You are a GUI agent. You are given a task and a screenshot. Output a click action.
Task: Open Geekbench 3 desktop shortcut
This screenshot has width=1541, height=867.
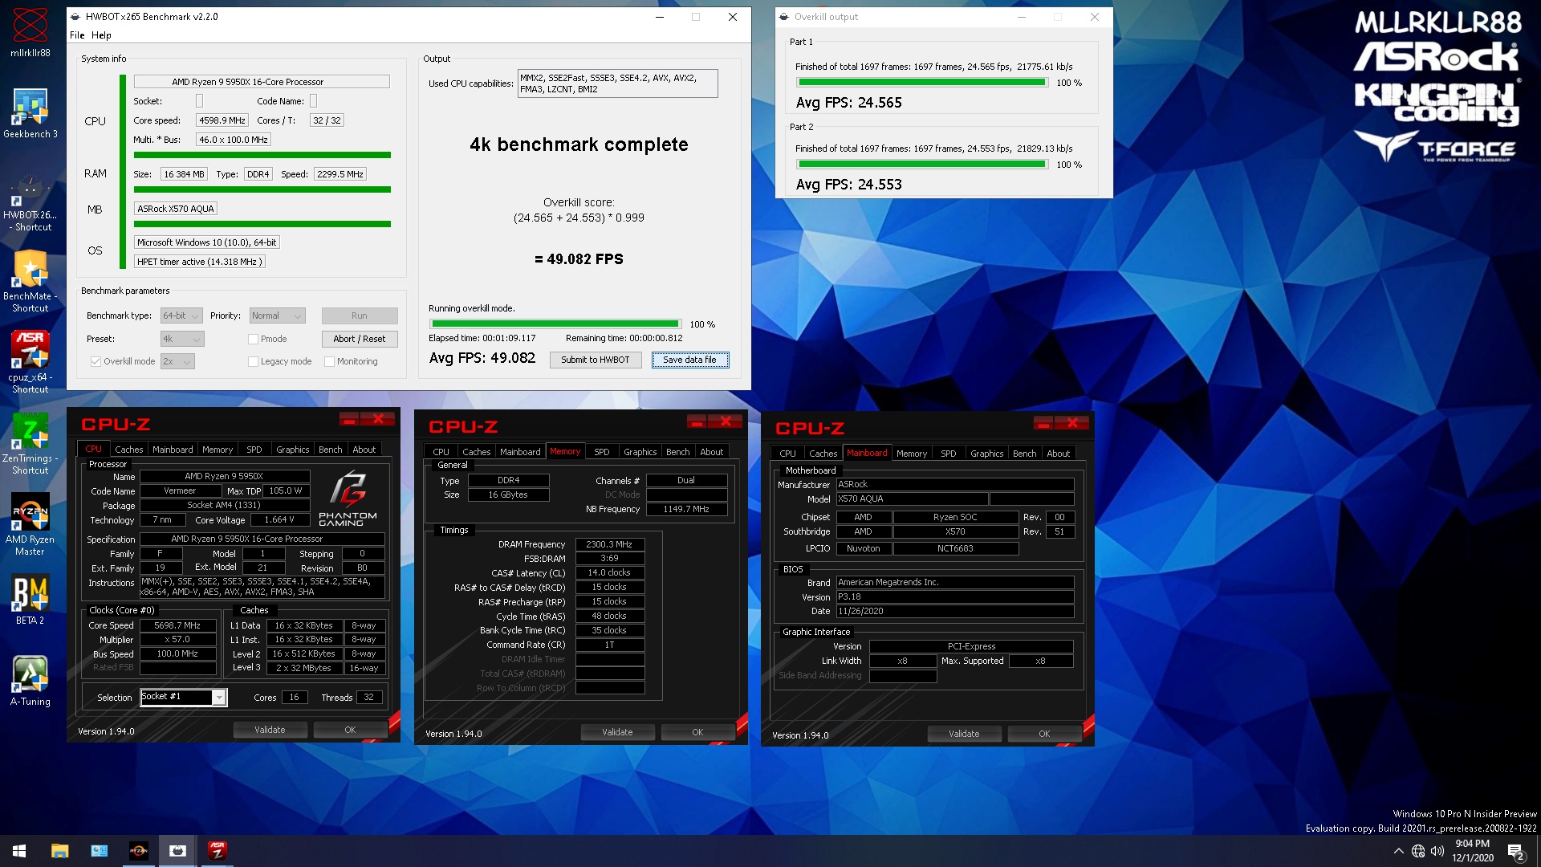pyautogui.click(x=30, y=112)
